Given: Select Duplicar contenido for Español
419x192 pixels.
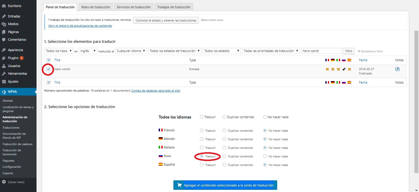Looking at the screenshot, I should pyautogui.click(x=224, y=165).
